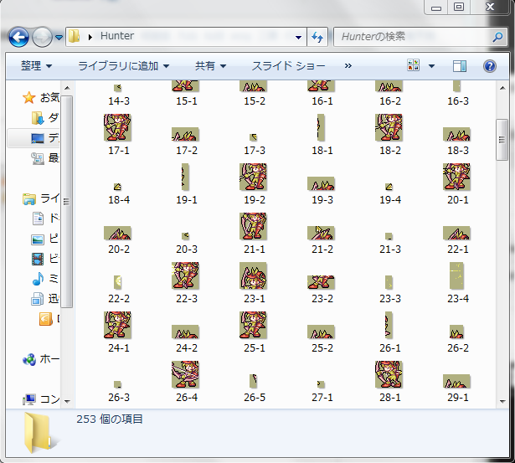The height and width of the screenshot is (463, 515).
Task: Select Desktop item in sidebar
Action: pyautogui.click(x=45, y=138)
